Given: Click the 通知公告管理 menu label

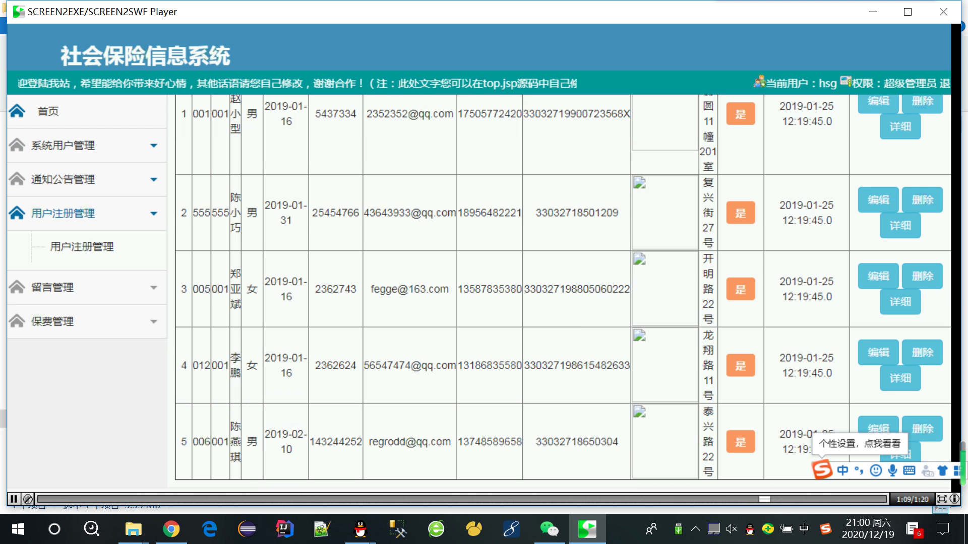Looking at the screenshot, I should (x=63, y=179).
